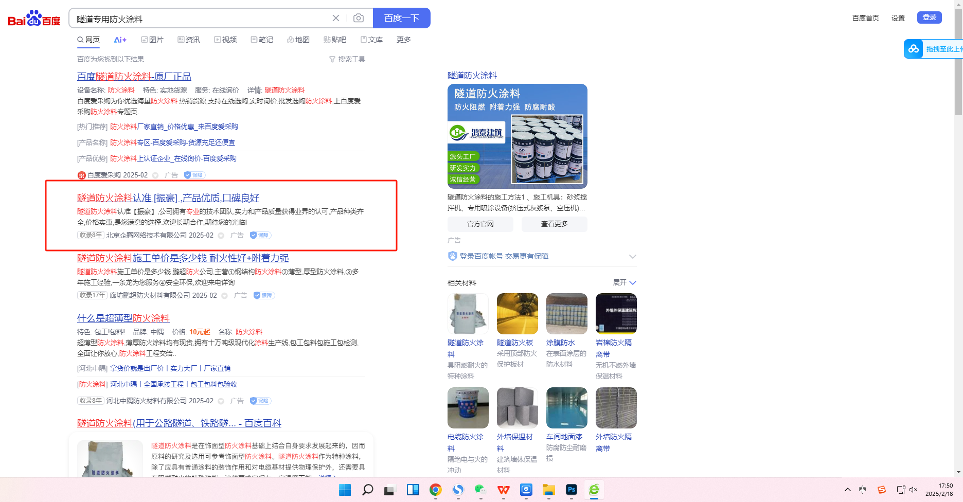Open the 百度百科 隧道防火涂料 result
Screen dimensions: 963x502
pyautogui.click(x=179, y=423)
